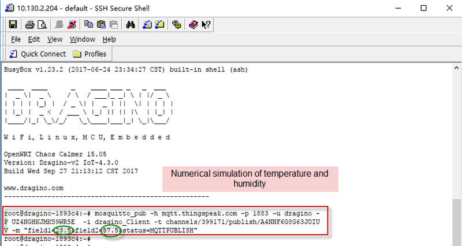Screen dimensions: 462x246
Task: Click the Build Wed Sep 27 line
Action: 70,171
